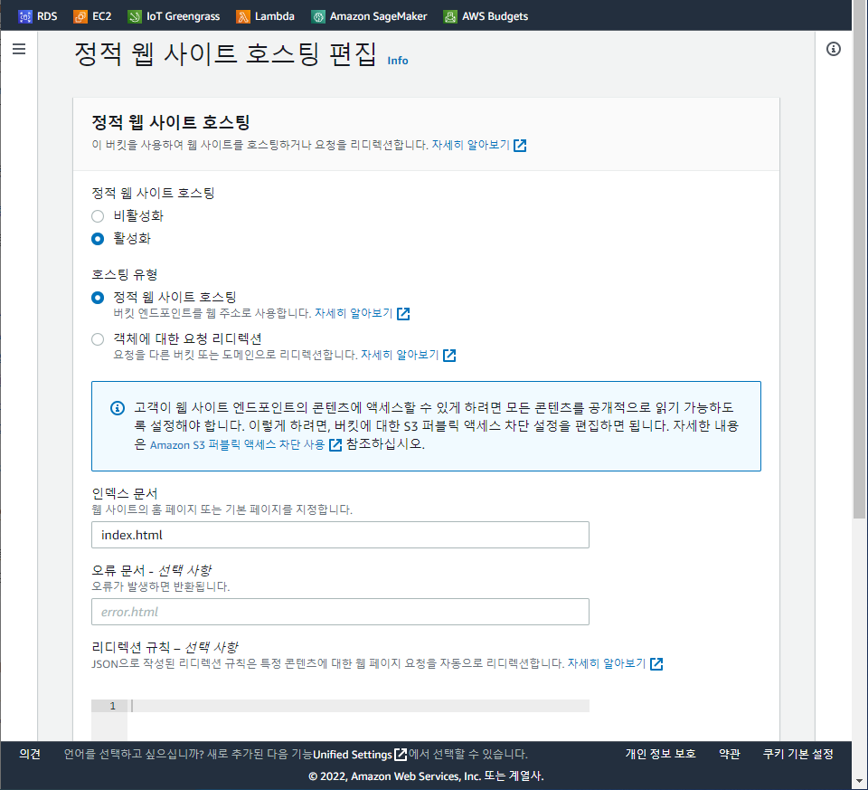Click Lambda label in favorites bar
Viewport: 868px width, 790px height.
[275, 16]
